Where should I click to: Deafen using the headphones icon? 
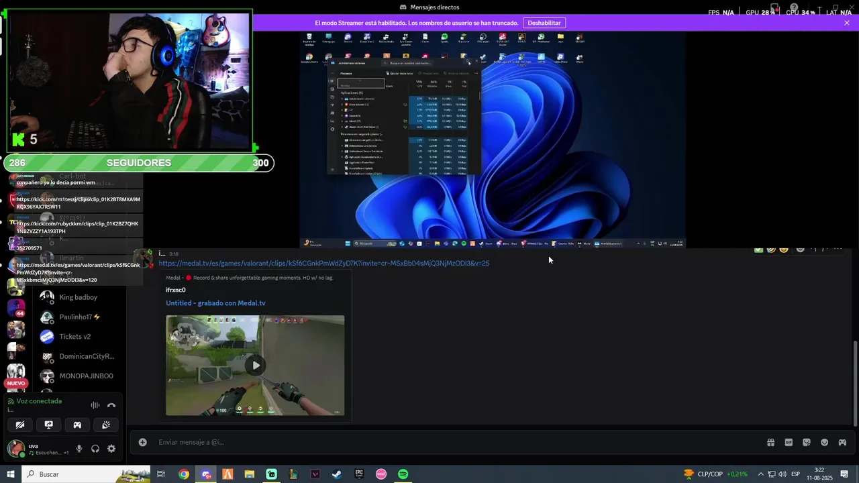95,449
